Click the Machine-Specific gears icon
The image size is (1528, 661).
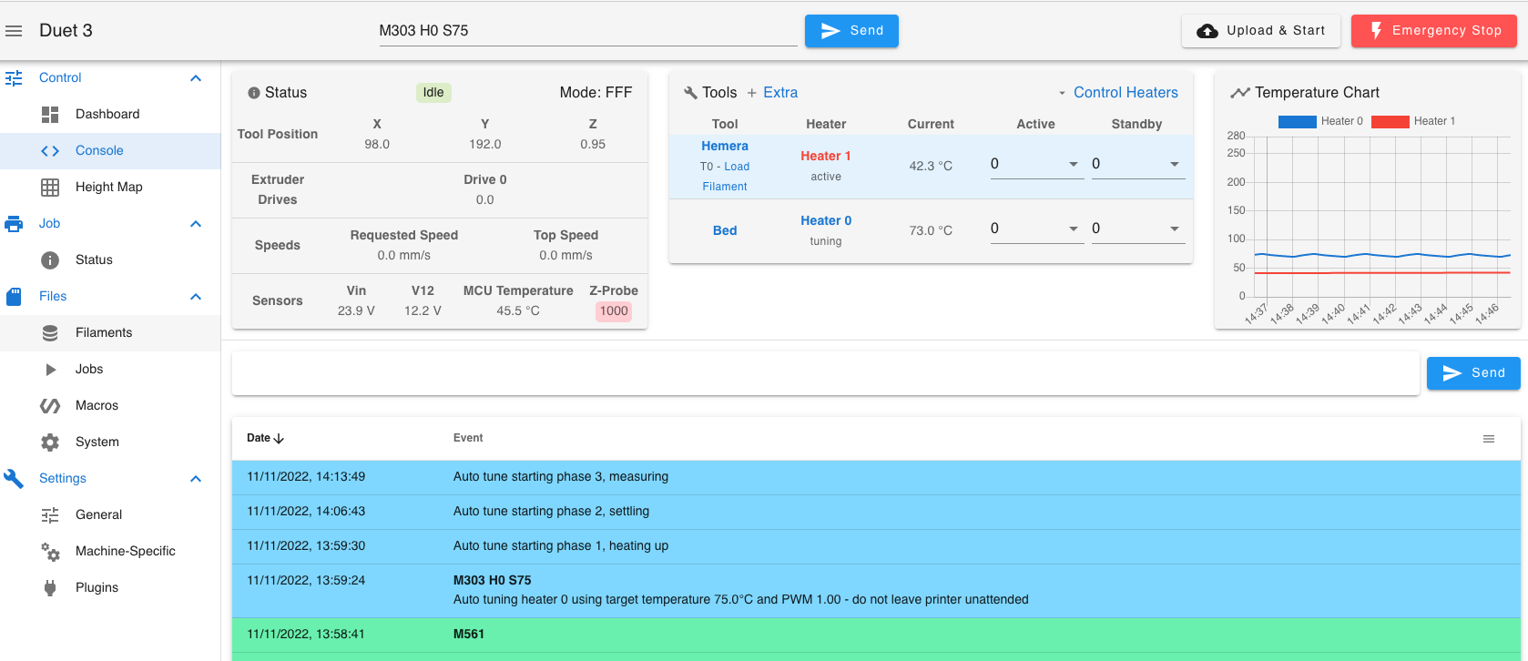point(50,552)
